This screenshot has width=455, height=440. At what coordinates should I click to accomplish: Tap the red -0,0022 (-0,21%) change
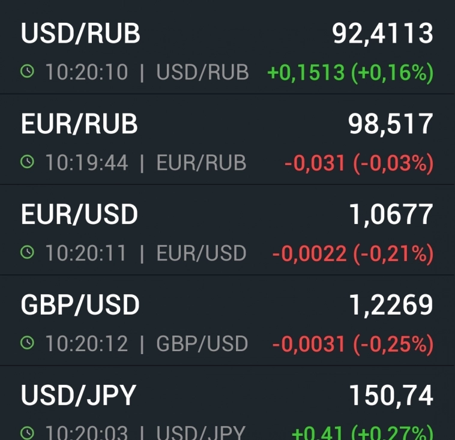[x=352, y=253]
